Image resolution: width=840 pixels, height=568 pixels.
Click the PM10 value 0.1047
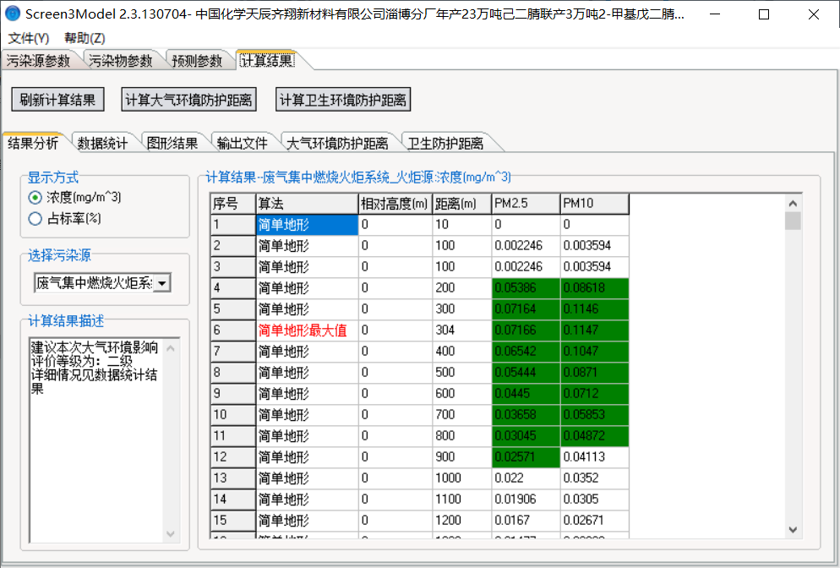[x=595, y=352]
